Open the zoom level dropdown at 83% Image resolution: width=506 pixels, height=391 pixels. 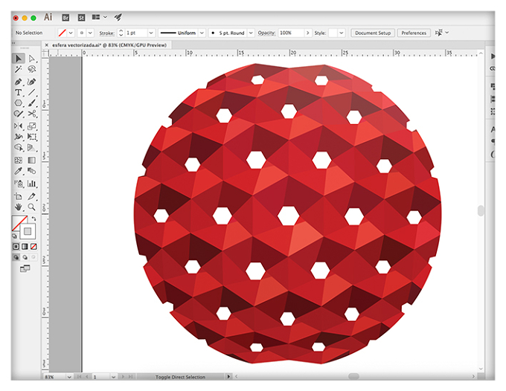pos(69,377)
